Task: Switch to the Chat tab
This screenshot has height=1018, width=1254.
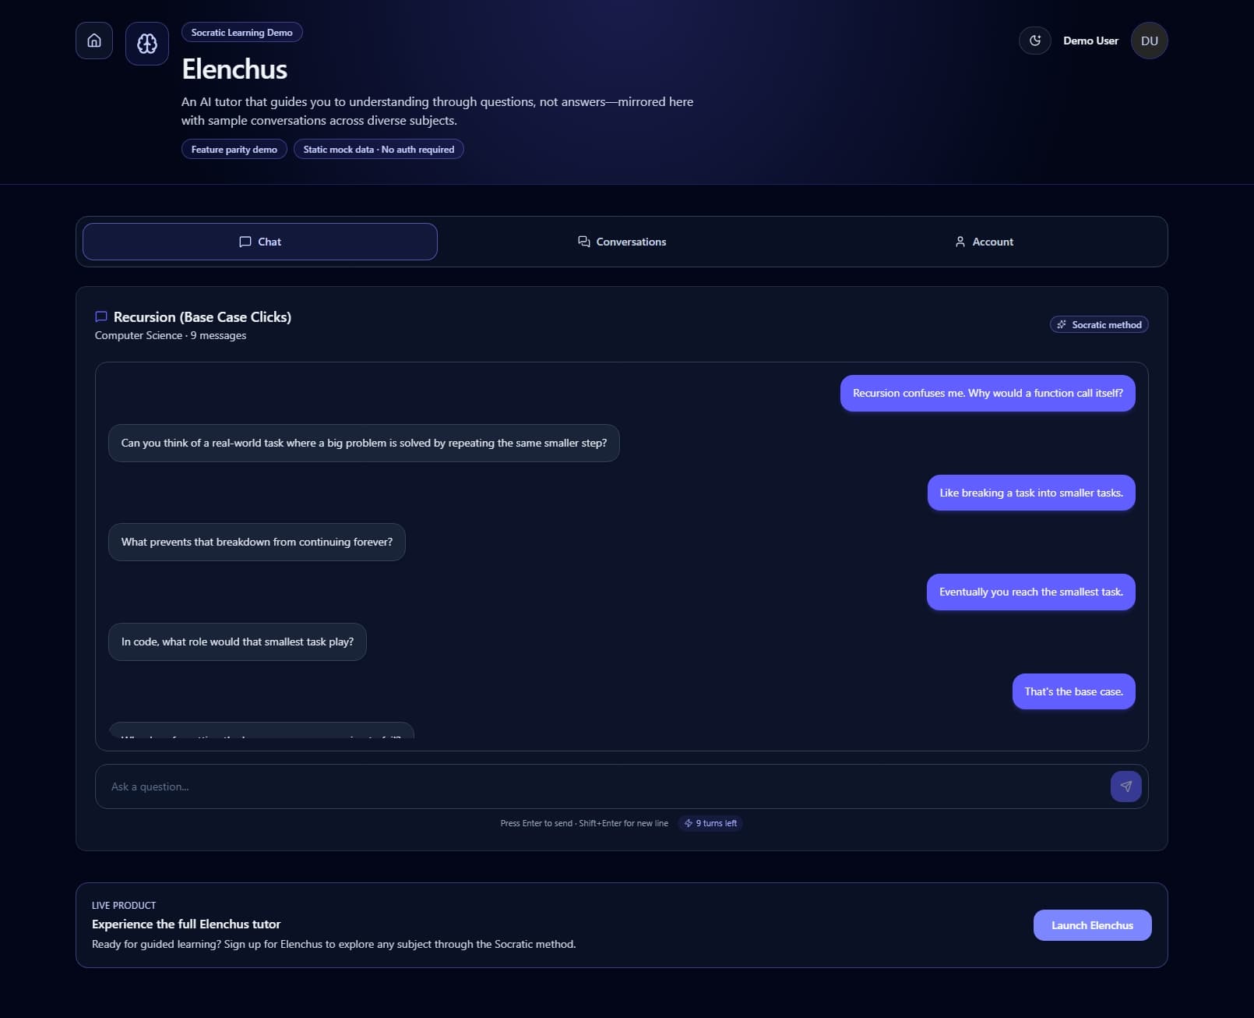Action: [260, 242]
